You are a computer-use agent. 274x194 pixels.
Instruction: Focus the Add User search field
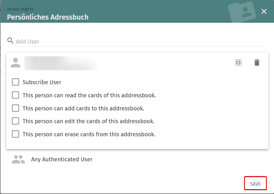[x=142, y=42]
